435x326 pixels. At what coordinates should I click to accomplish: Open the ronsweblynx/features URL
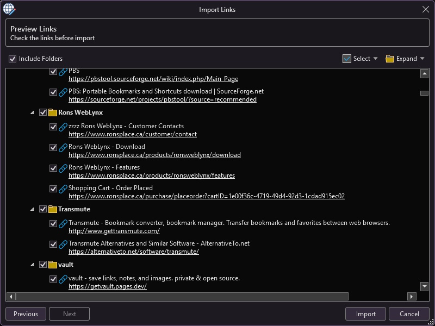pyautogui.click(x=152, y=175)
